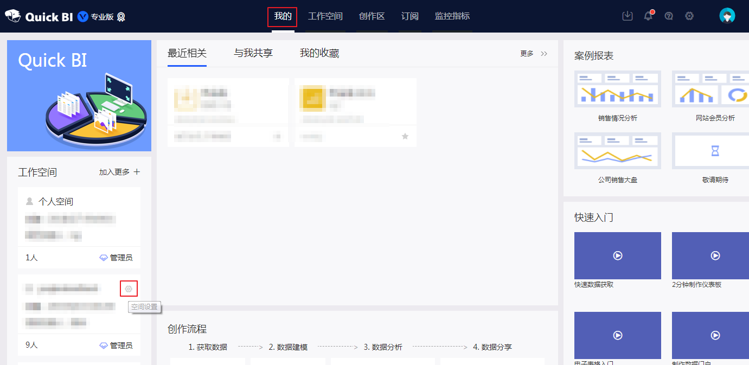The width and height of the screenshot is (749, 365).
Task: Open workspace settings gear (空间设置)
Action: pos(129,289)
